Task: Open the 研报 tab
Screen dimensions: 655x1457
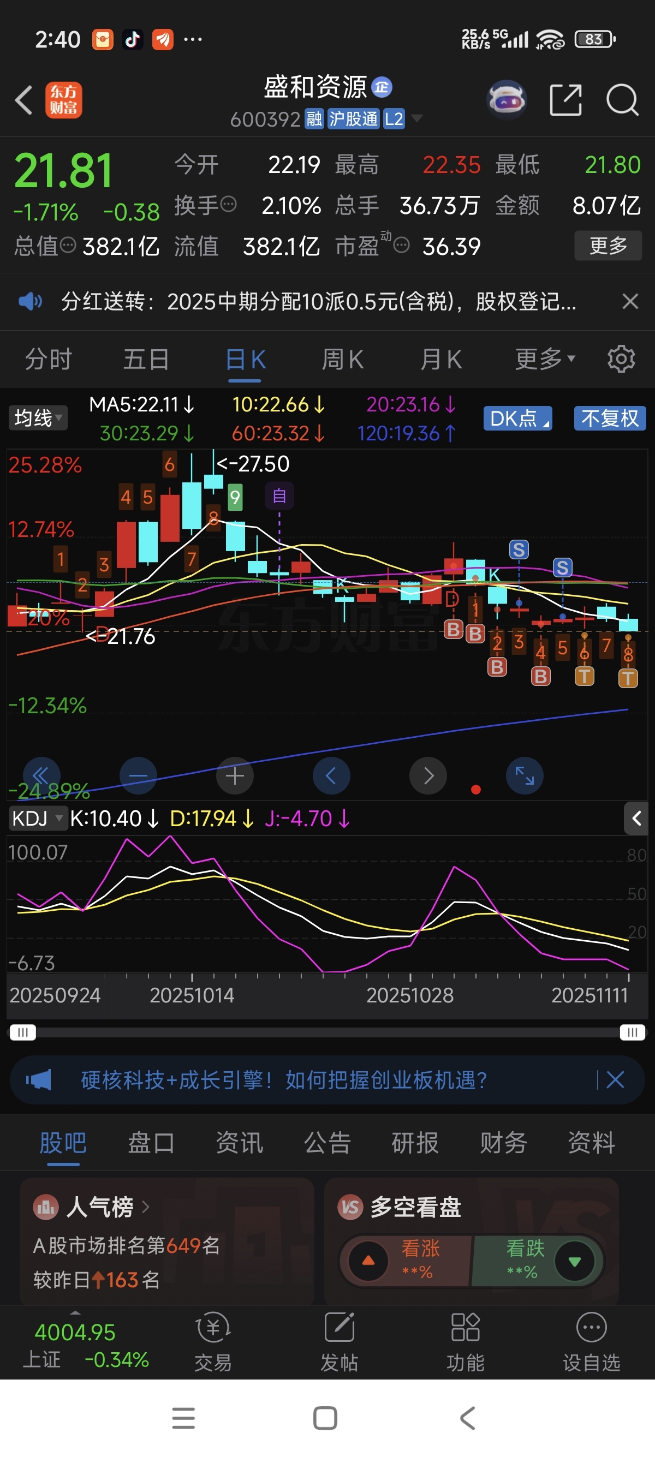Action: tap(415, 1142)
